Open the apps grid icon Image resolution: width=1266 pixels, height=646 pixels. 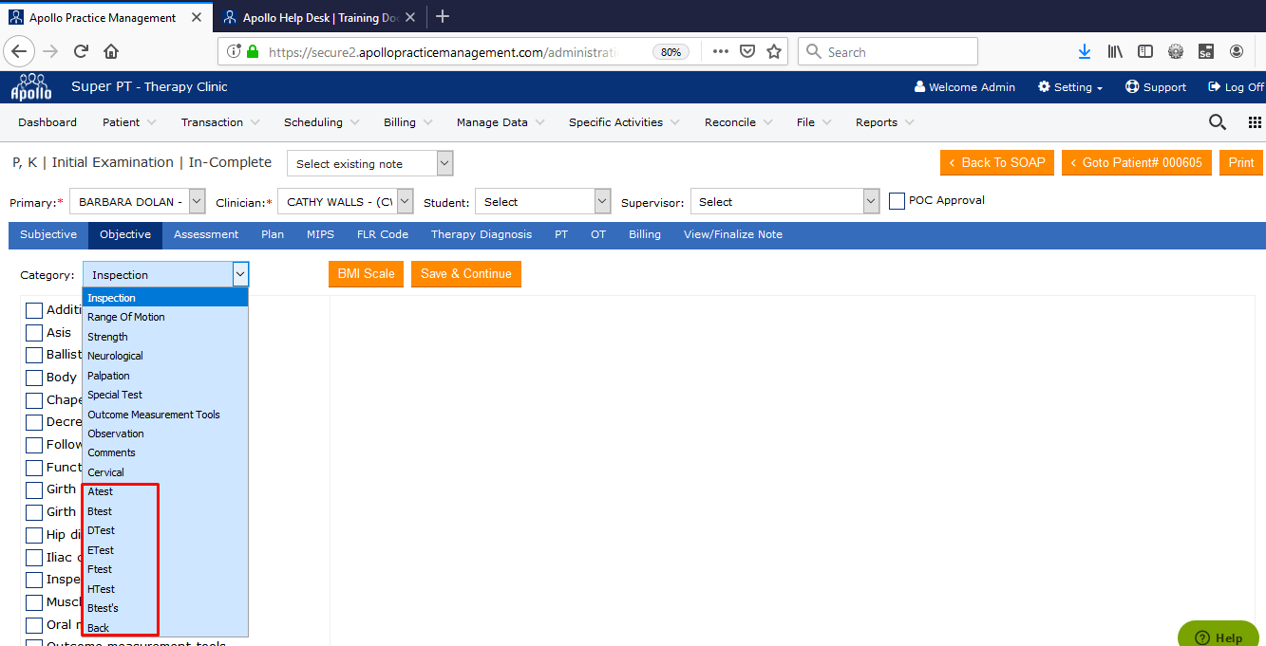click(1255, 122)
